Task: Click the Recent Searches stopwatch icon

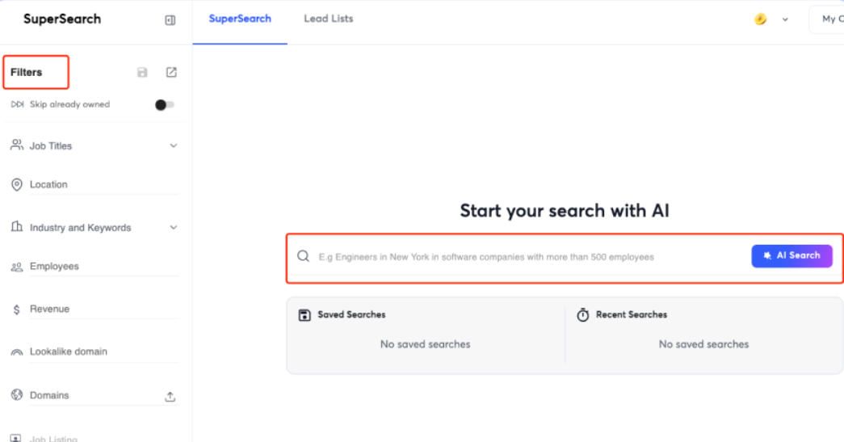Action: [x=583, y=315]
